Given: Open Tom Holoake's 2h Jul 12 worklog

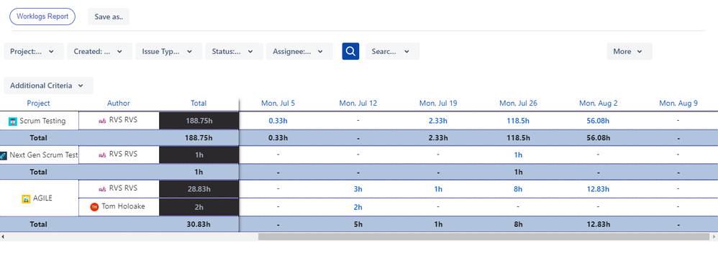Looking at the screenshot, I should 358,207.
